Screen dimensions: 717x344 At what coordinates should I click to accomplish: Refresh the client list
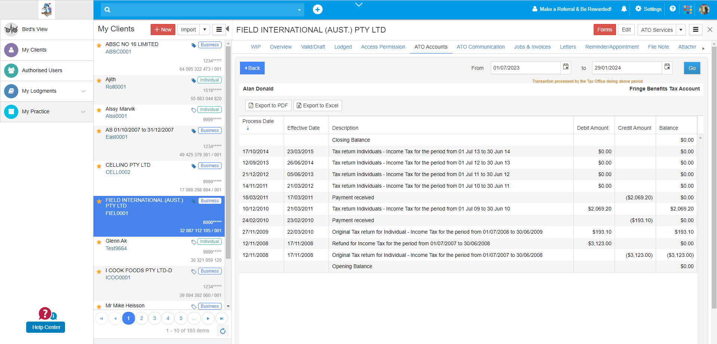(x=223, y=331)
